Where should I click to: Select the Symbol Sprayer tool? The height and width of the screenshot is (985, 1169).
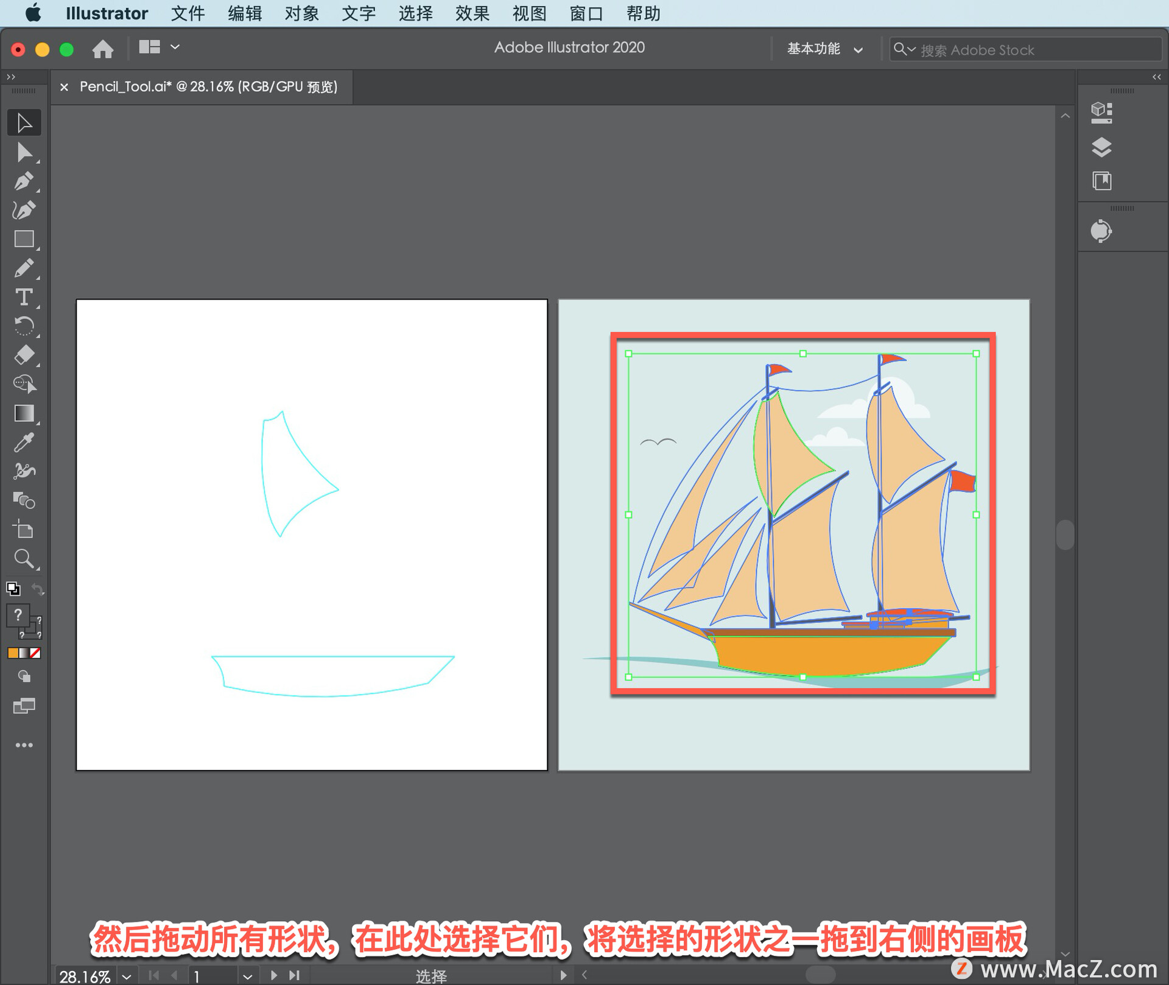click(x=24, y=471)
